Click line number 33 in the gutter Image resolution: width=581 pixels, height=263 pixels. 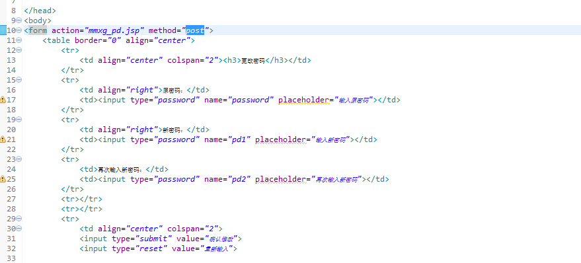11,258
